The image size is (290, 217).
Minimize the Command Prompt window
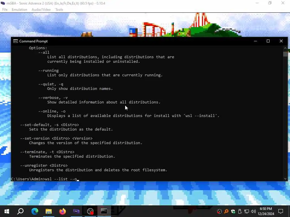tap(255, 41)
